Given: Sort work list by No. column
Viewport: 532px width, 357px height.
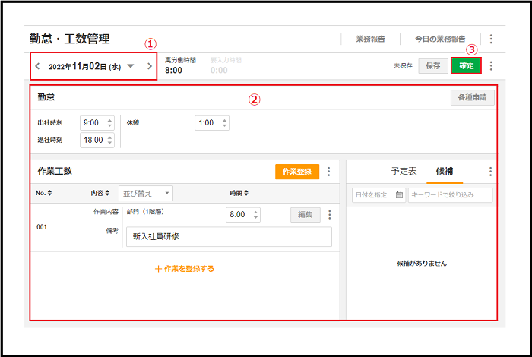Looking at the screenshot, I should [44, 193].
